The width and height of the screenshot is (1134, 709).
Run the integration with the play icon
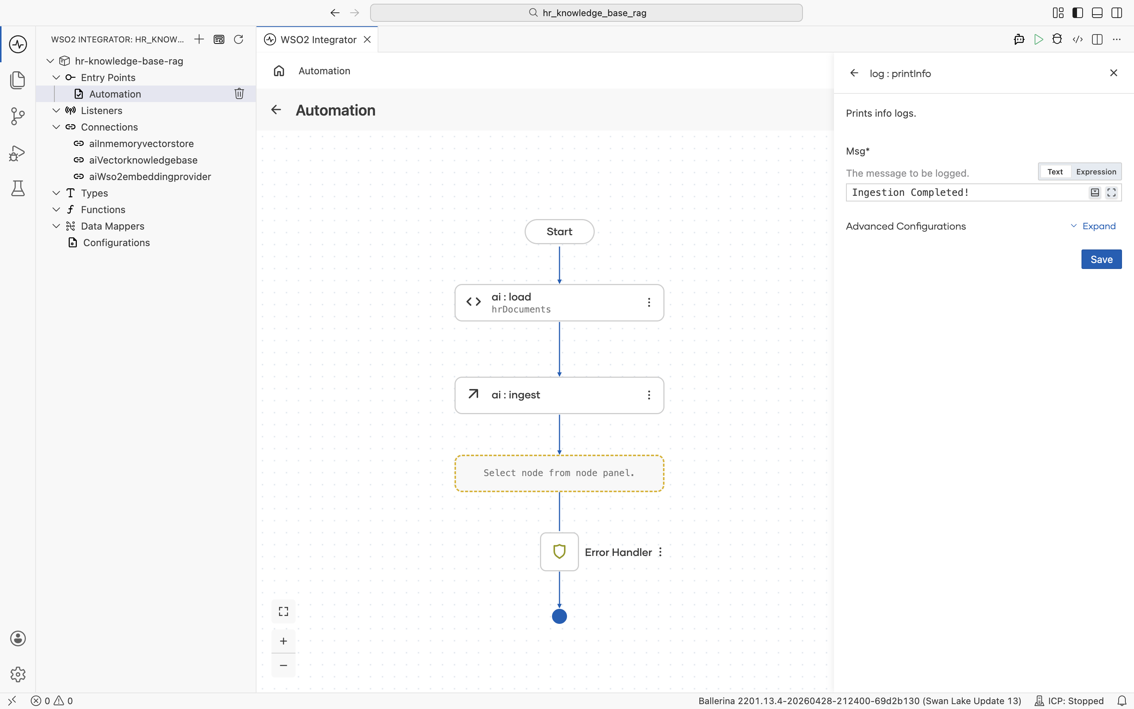[1038, 39]
